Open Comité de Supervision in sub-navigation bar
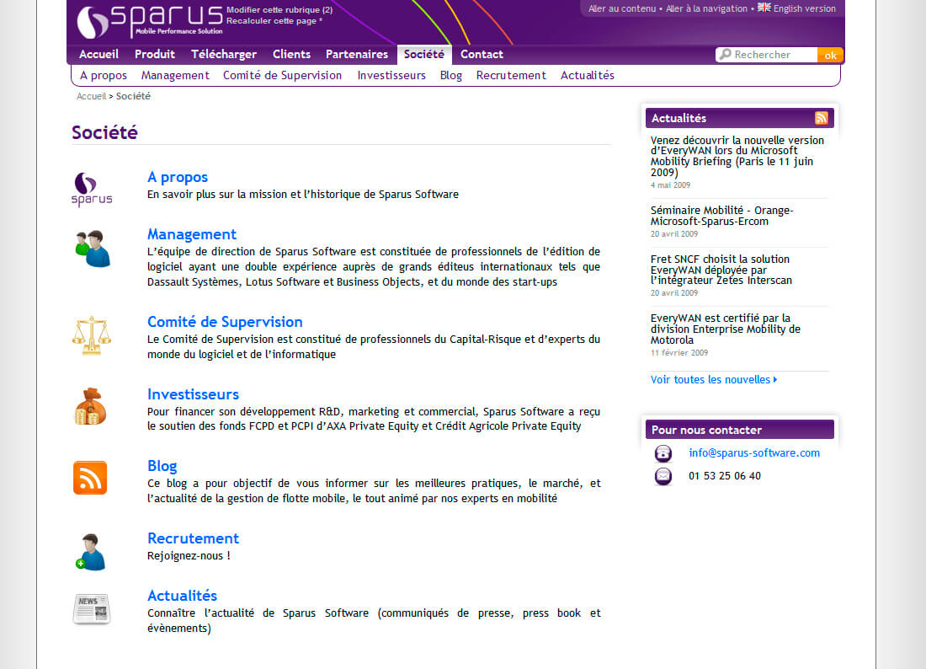The width and height of the screenshot is (926, 669). pos(282,76)
